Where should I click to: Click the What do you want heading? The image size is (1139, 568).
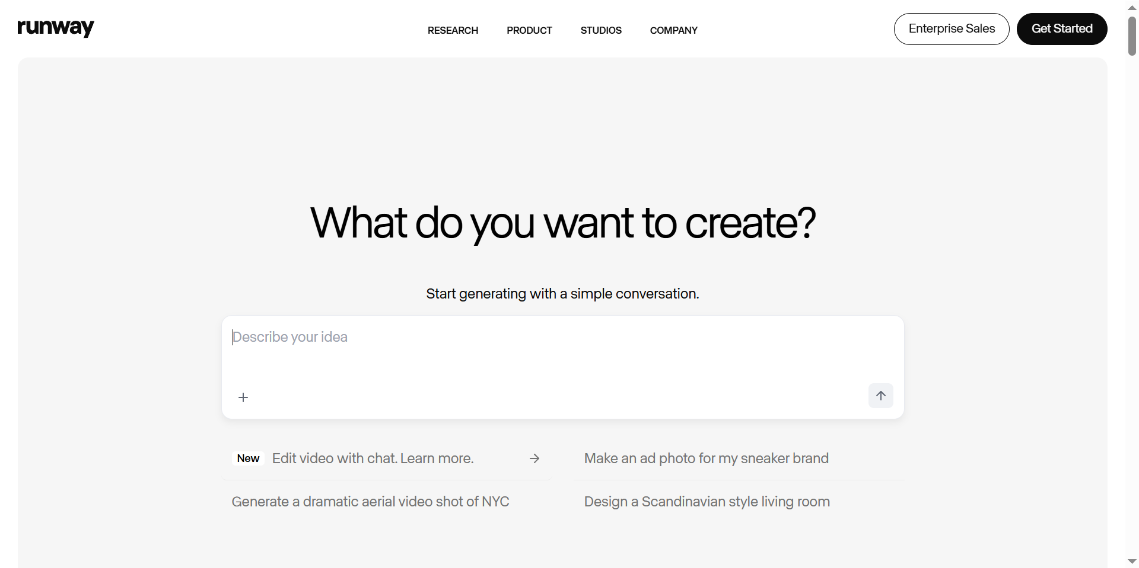562,223
